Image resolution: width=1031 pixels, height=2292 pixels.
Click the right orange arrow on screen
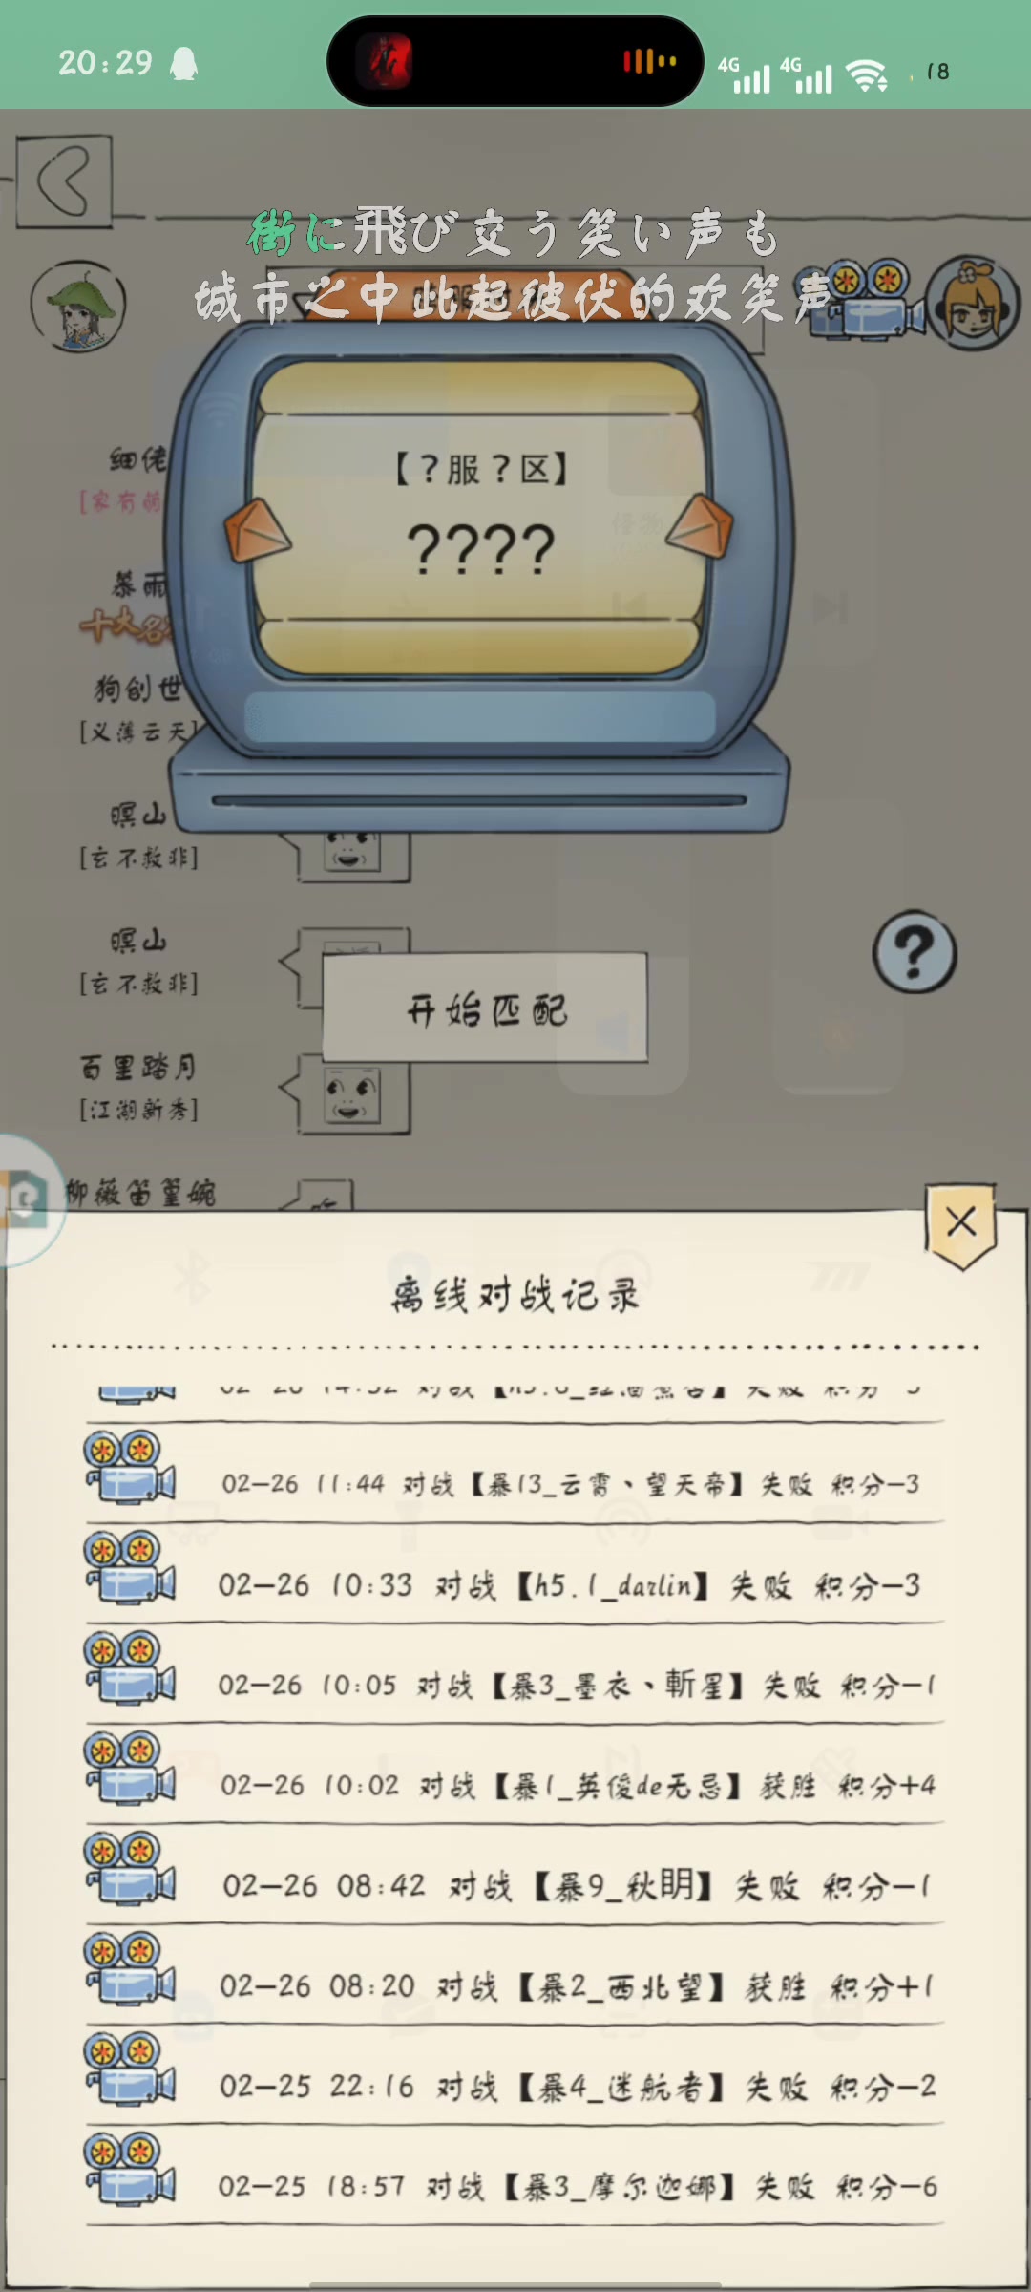pyautogui.click(x=700, y=525)
